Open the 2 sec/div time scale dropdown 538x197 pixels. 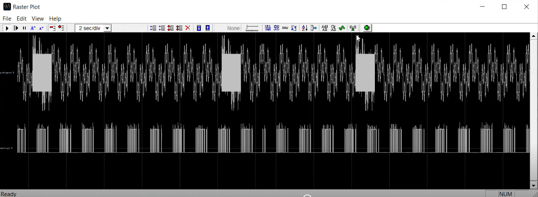[x=107, y=28]
